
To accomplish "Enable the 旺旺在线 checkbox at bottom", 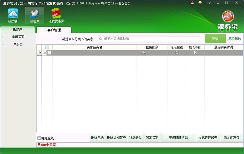I will point(39,138).
